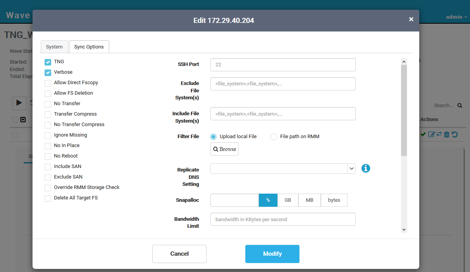This screenshot has height=272, width=470.
Task: Enable Include SAN checkbox
Action: [48, 166]
